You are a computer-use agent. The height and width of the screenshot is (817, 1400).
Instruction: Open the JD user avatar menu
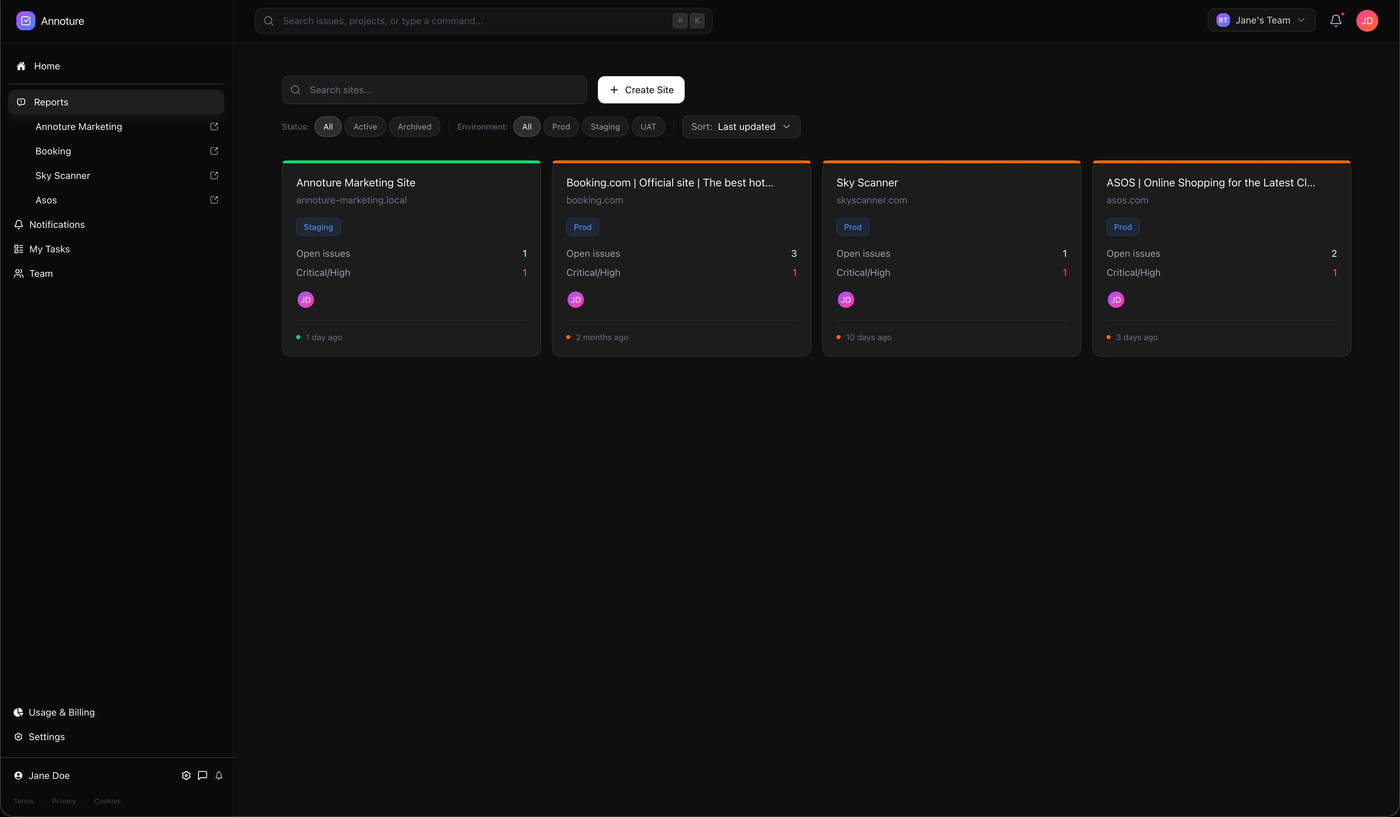[1367, 20]
